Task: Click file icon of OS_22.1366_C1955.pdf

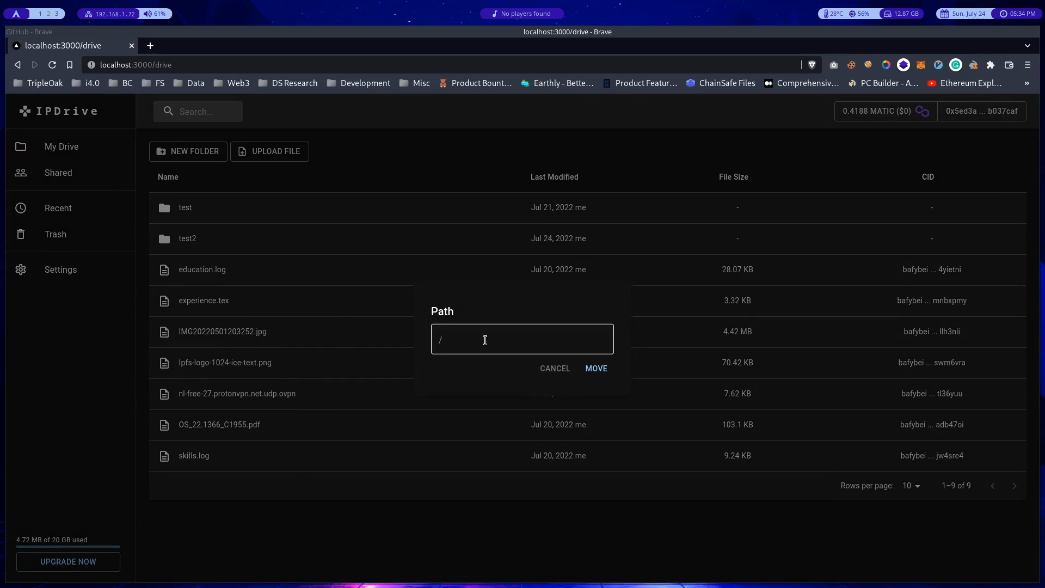Action: [x=164, y=425]
